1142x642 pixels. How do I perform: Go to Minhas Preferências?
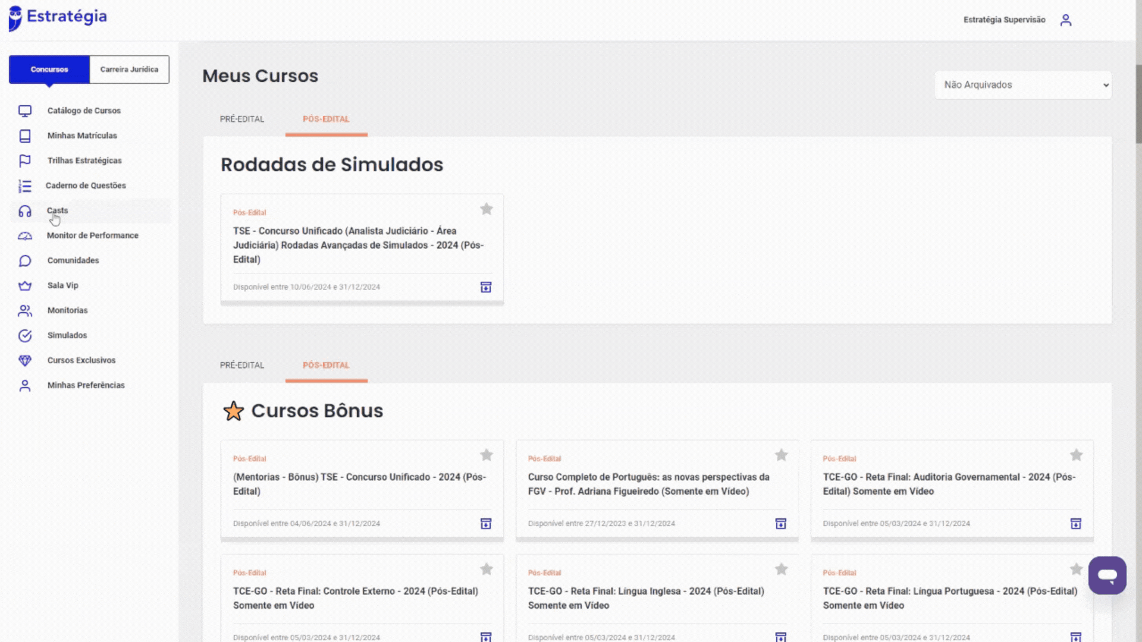tap(86, 385)
